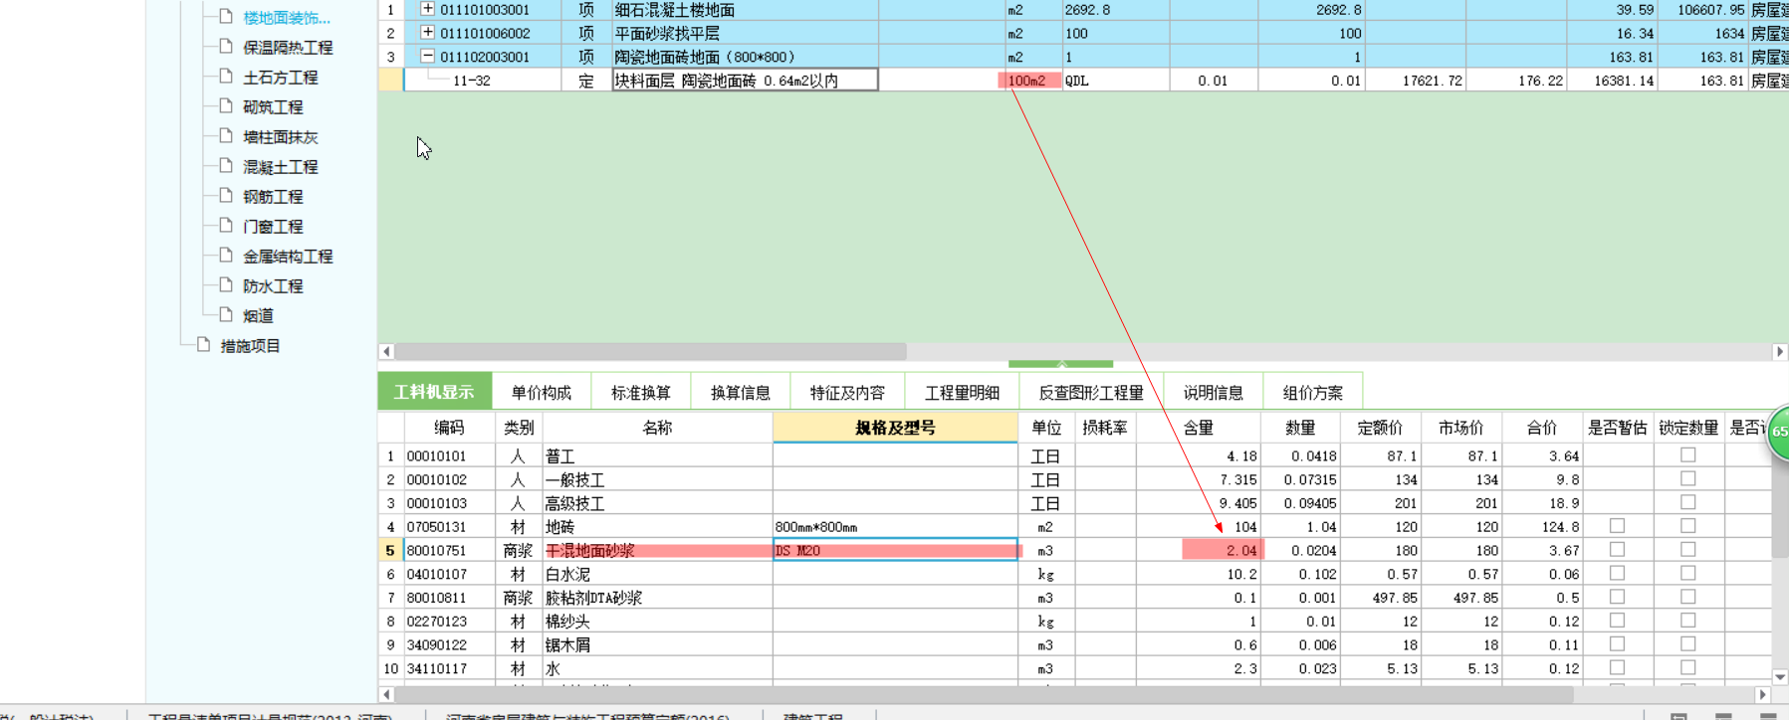
Task: Click the page icon beside 保温隔热工程
Action: 226,47
